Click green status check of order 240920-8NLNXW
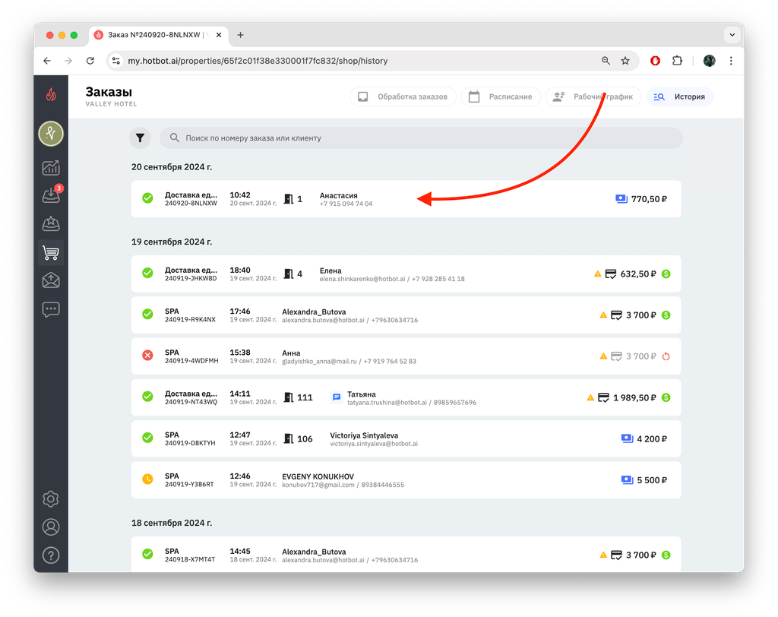The width and height of the screenshot is (778, 617). pyautogui.click(x=147, y=198)
